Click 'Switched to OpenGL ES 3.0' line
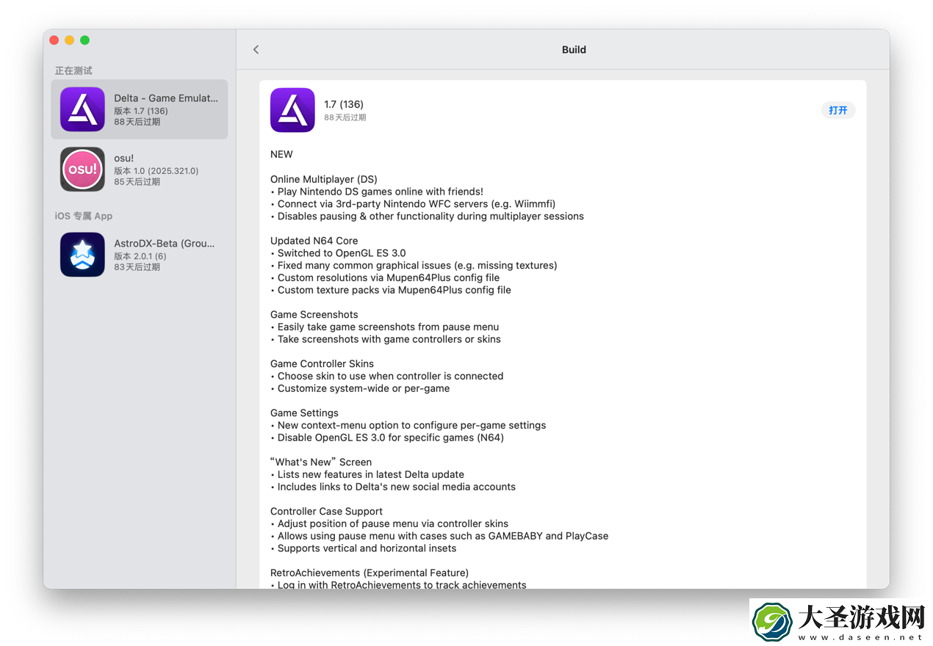 pyautogui.click(x=338, y=253)
